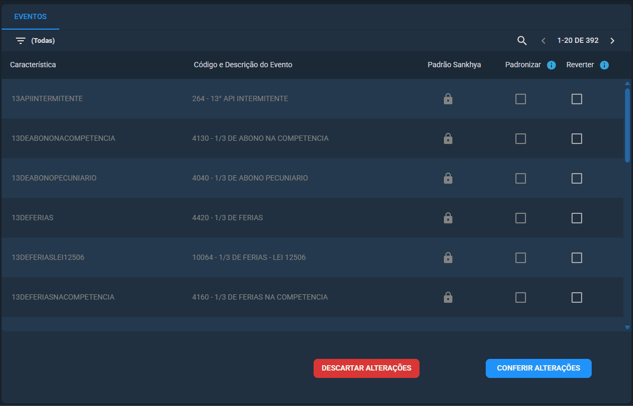The height and width of the screenshot is (406, 633).
Task: Check Reverter for 13APIINTERMITENTE
Action: [x=577, y=99]
